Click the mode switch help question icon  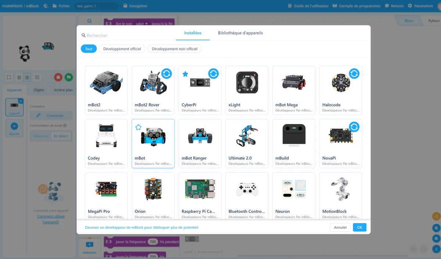click(x=65, y=125)
